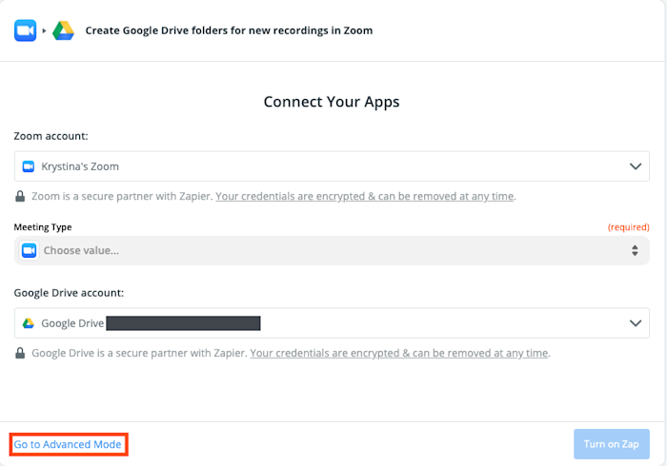Select the Choose value Meeting Type field
The image size is (667, 466).
[x=332, y=250]
